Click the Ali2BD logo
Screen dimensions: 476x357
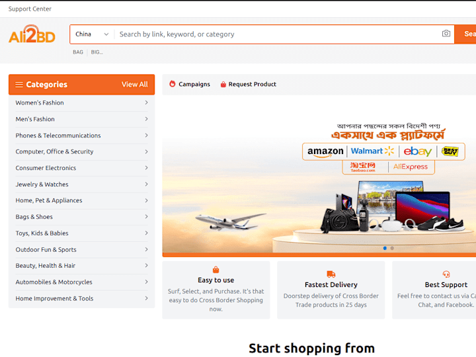point(32,34)
